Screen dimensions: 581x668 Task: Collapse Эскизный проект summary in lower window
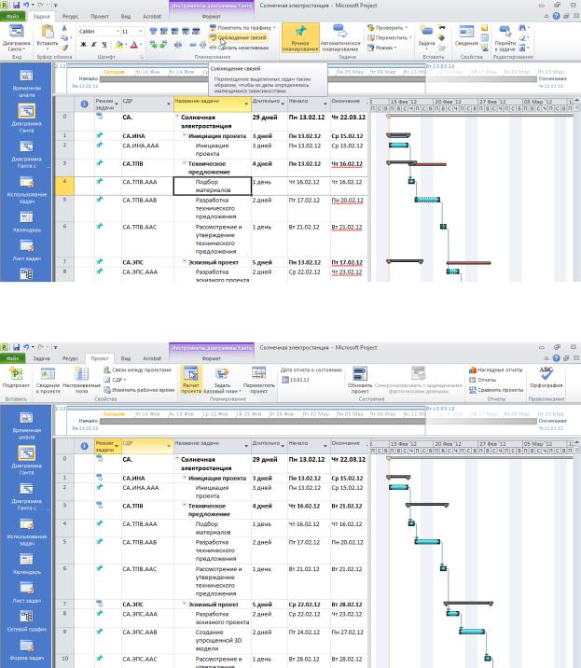coord(185,604)
